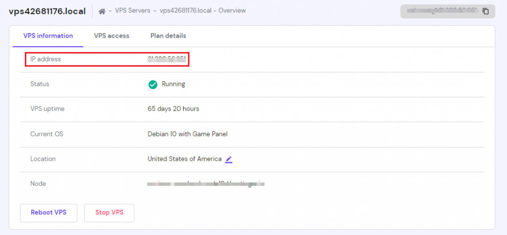Click the 65 days 20 hours uptime
Image resolution: width=507 pixels, height=235 pixels.
coord(173,109)
